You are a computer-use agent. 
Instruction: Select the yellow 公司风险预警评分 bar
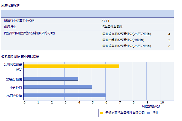[x=71, y=66]
